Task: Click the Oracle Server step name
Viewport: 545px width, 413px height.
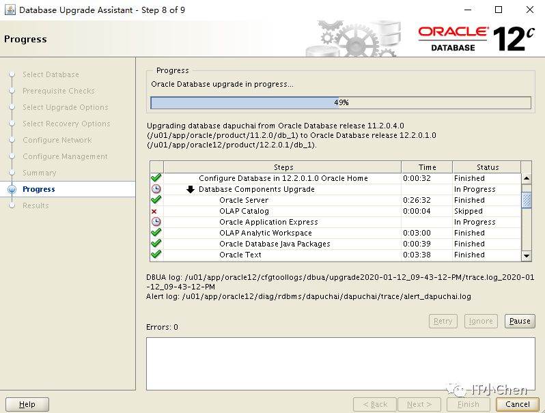Action: (x=244, y=200)
